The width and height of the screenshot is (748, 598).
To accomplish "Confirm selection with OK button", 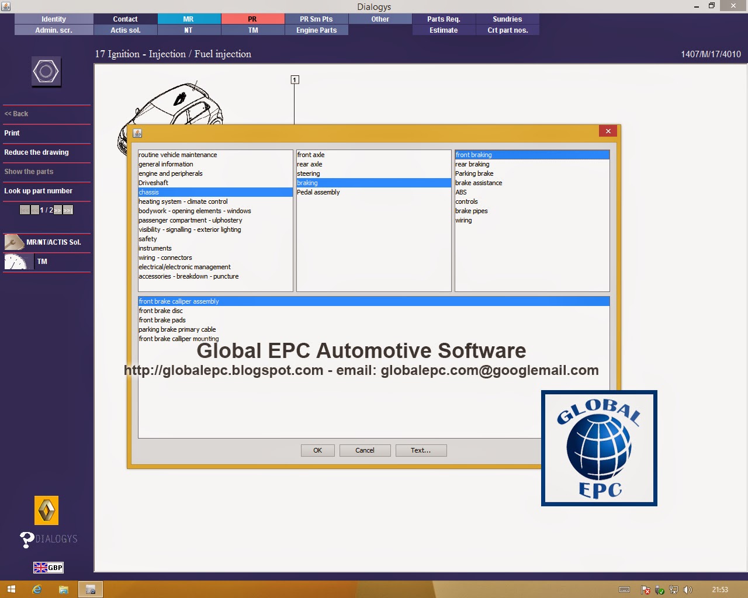I will point(318,450).
